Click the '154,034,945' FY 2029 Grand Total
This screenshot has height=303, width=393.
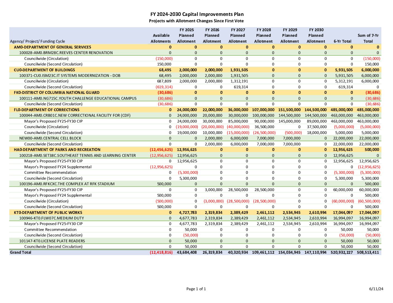coord(289,252)
